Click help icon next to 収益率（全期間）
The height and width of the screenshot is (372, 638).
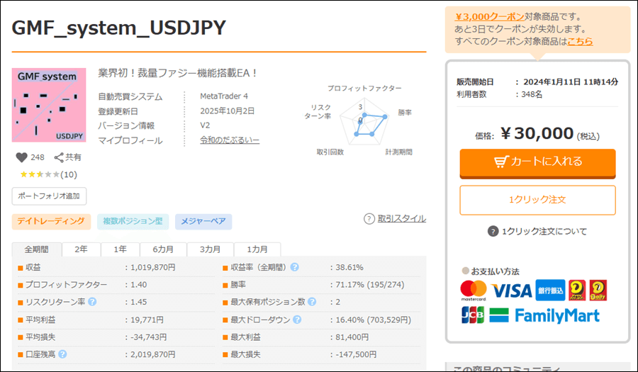click(295, 267)
